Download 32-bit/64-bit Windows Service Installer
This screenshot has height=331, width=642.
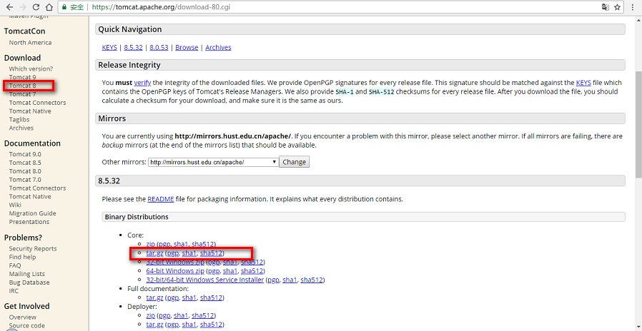tap(204, 280)
